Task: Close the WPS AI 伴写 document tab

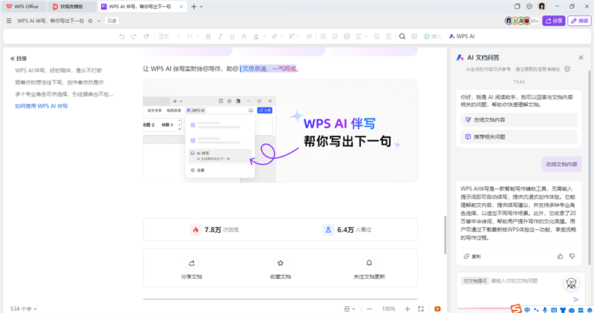Action: 181,7
